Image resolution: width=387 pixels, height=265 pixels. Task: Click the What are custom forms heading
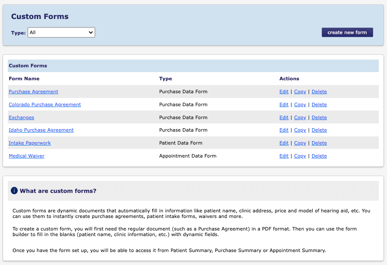click(58, 191)
